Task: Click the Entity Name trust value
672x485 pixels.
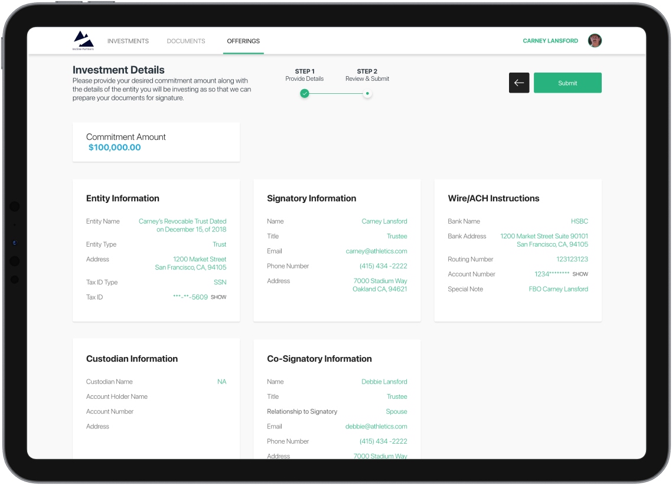Action: coord(182,225)
